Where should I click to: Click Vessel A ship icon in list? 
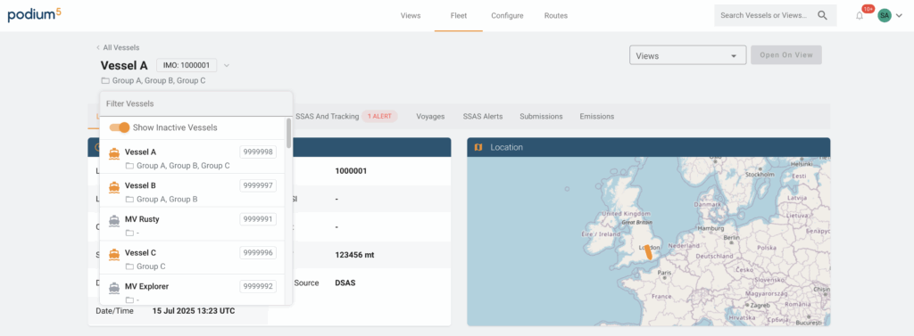pos(114,153)
